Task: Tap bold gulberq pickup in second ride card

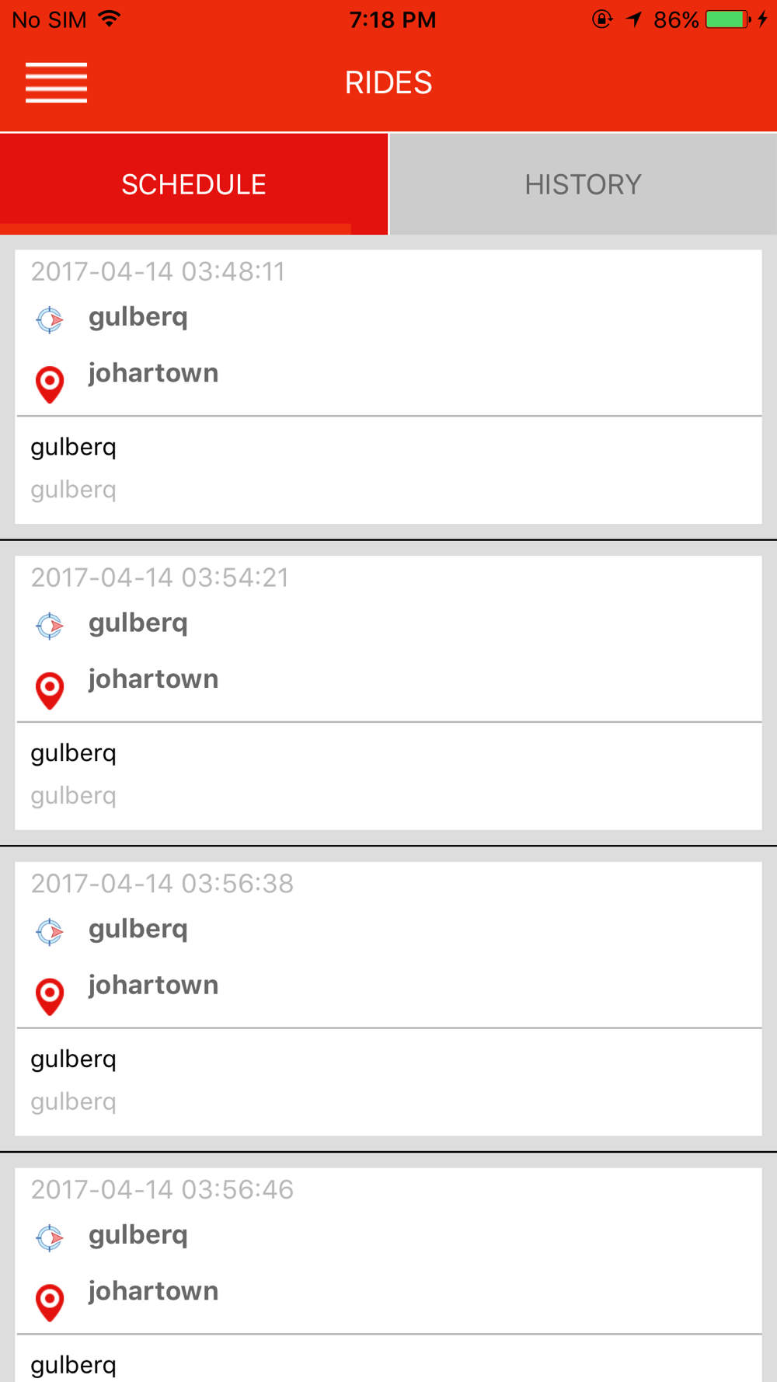Action: point(138,623)
